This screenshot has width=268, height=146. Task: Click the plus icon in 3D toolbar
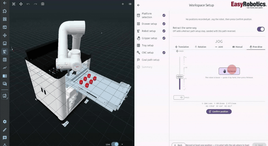tap(123, 4)
